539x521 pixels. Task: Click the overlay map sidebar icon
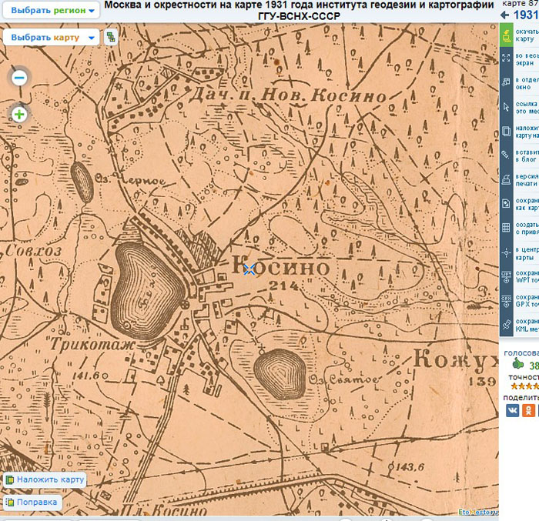pos(506,131)
